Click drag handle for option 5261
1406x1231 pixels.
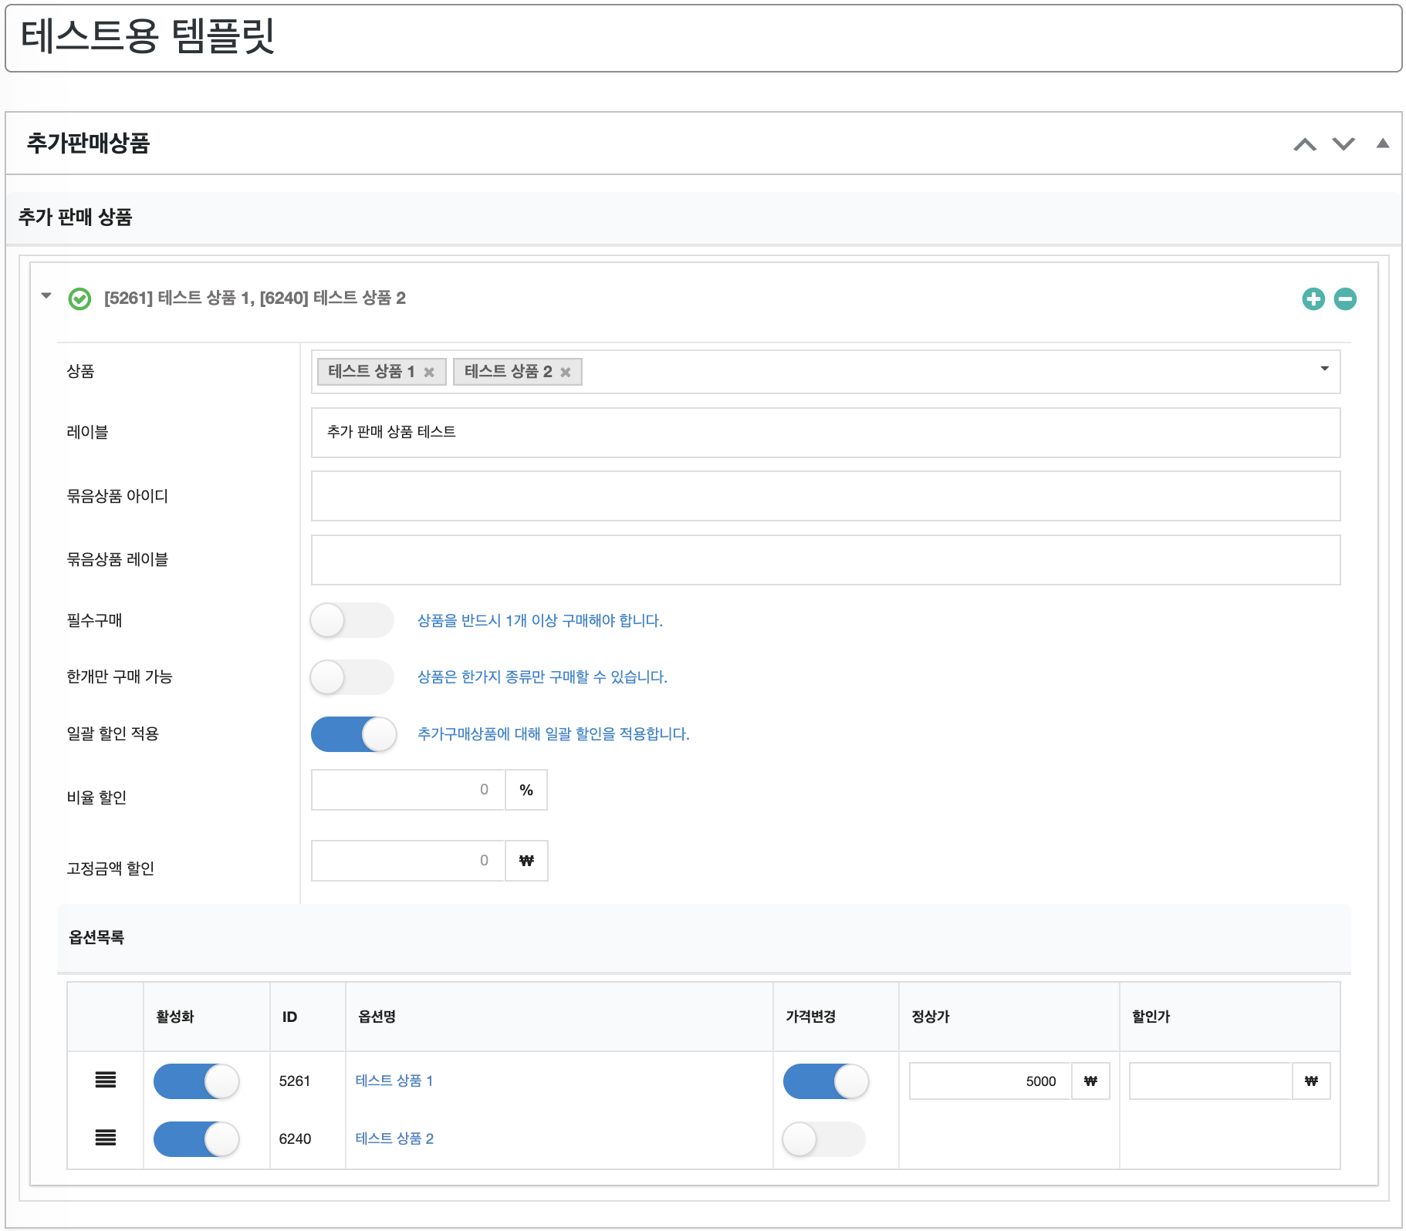[106, 1080]
